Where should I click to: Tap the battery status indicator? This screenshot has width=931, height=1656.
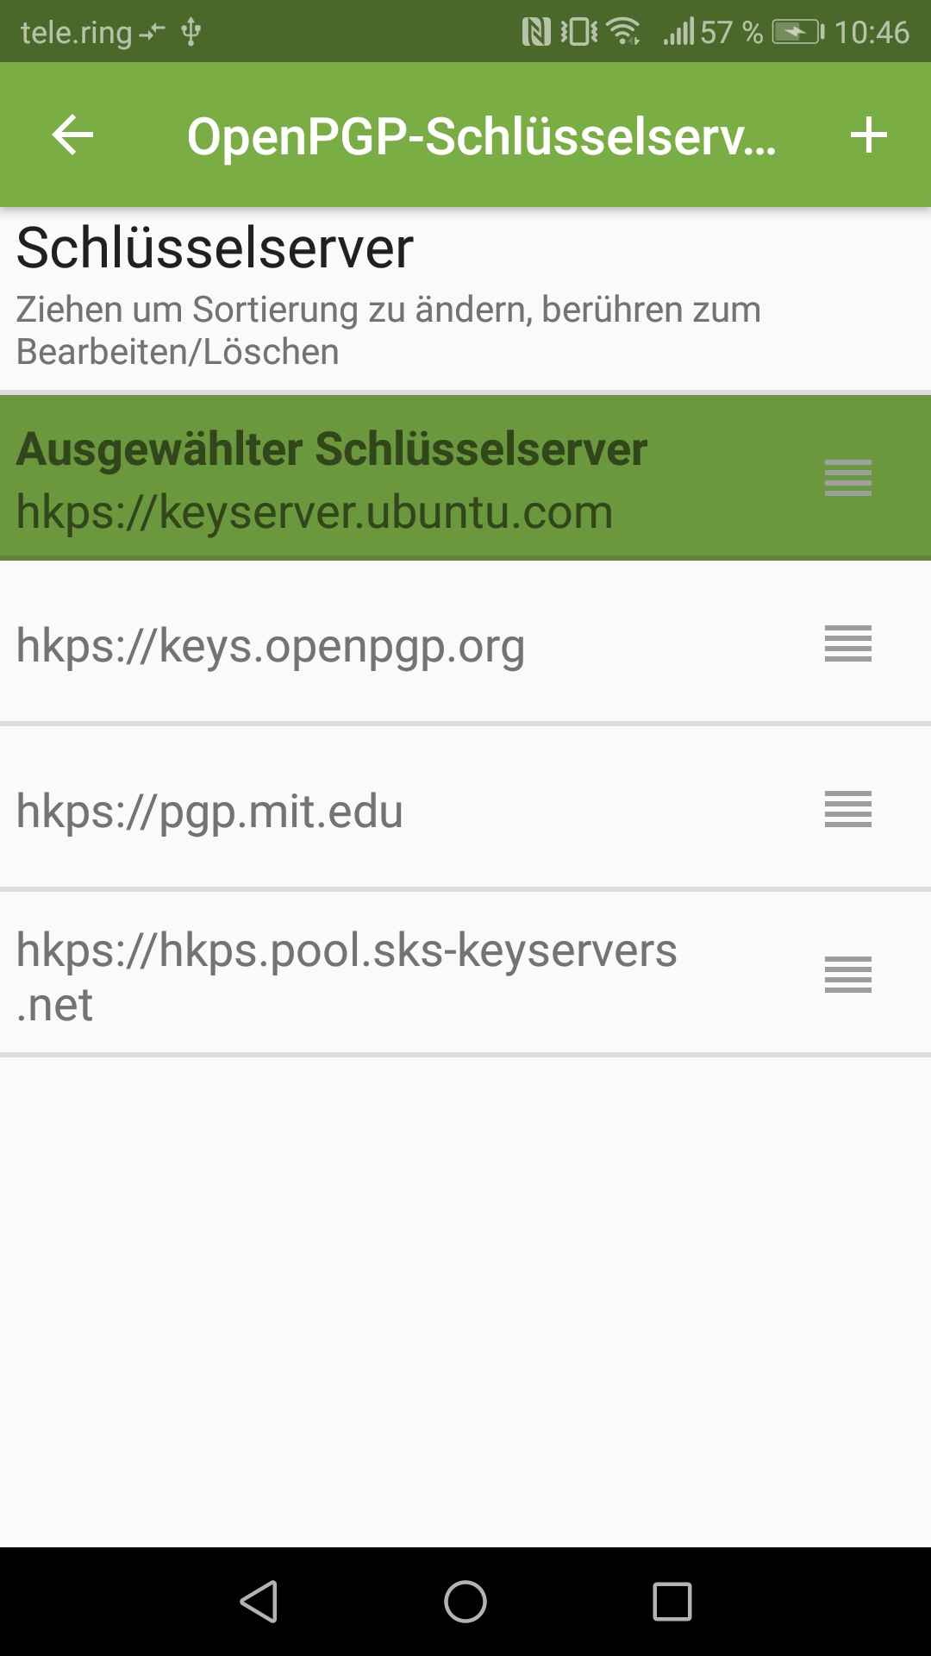point(797,32)
